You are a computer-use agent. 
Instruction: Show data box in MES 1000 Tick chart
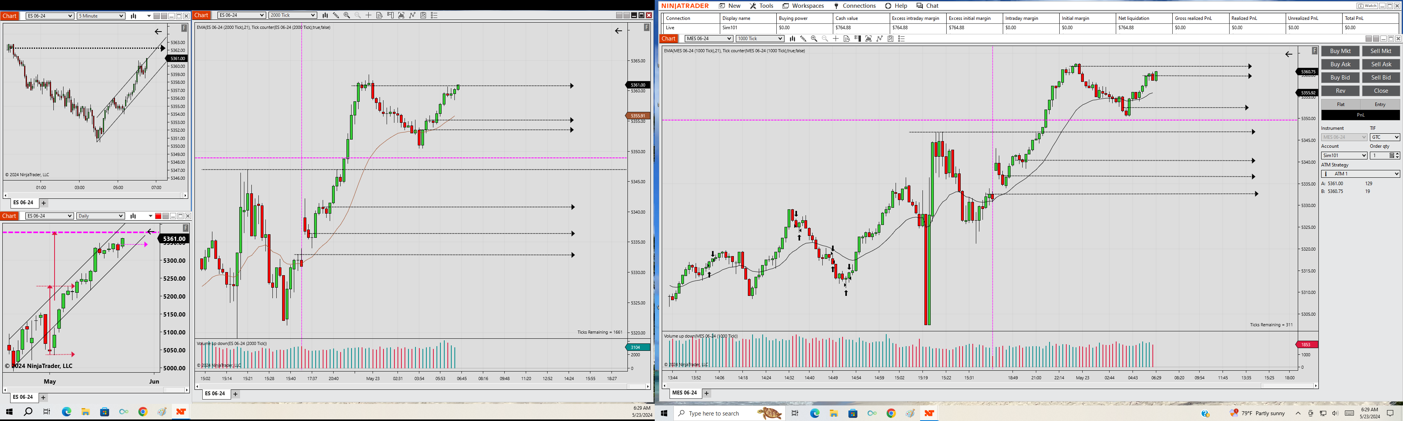[847, 39]
